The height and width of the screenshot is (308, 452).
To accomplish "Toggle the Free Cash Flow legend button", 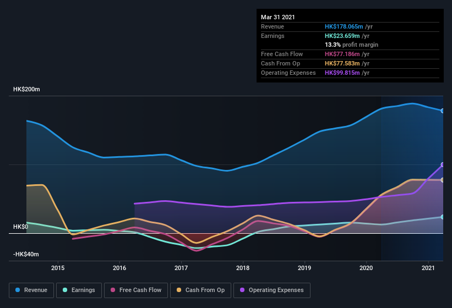I will pos(136,290).
